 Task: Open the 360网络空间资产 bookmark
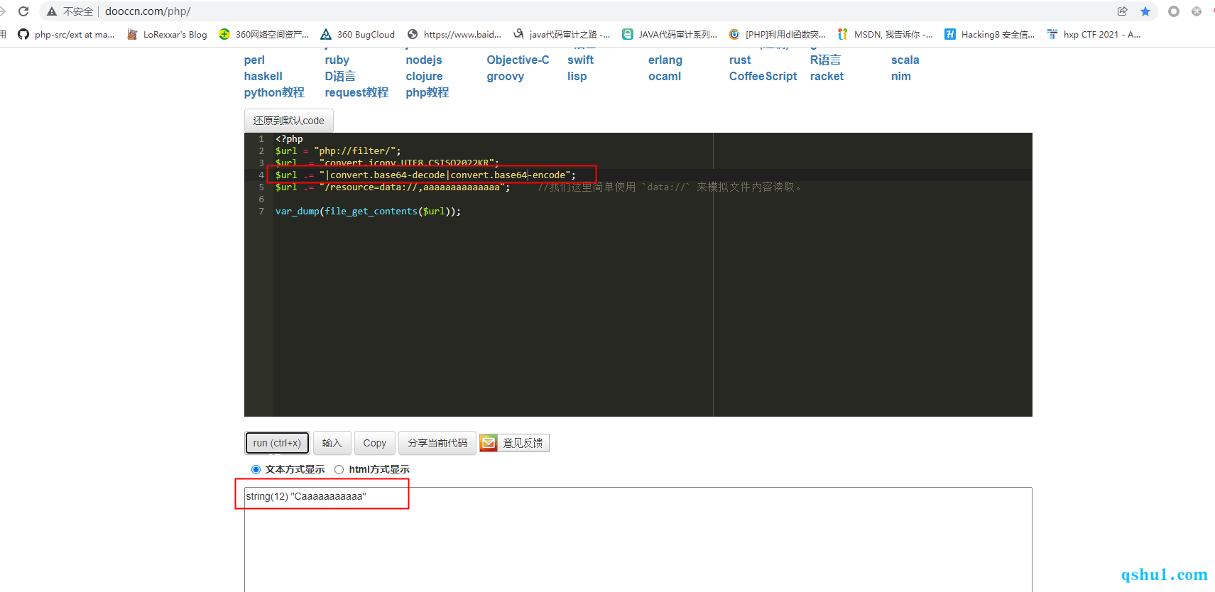click(263, 34)
